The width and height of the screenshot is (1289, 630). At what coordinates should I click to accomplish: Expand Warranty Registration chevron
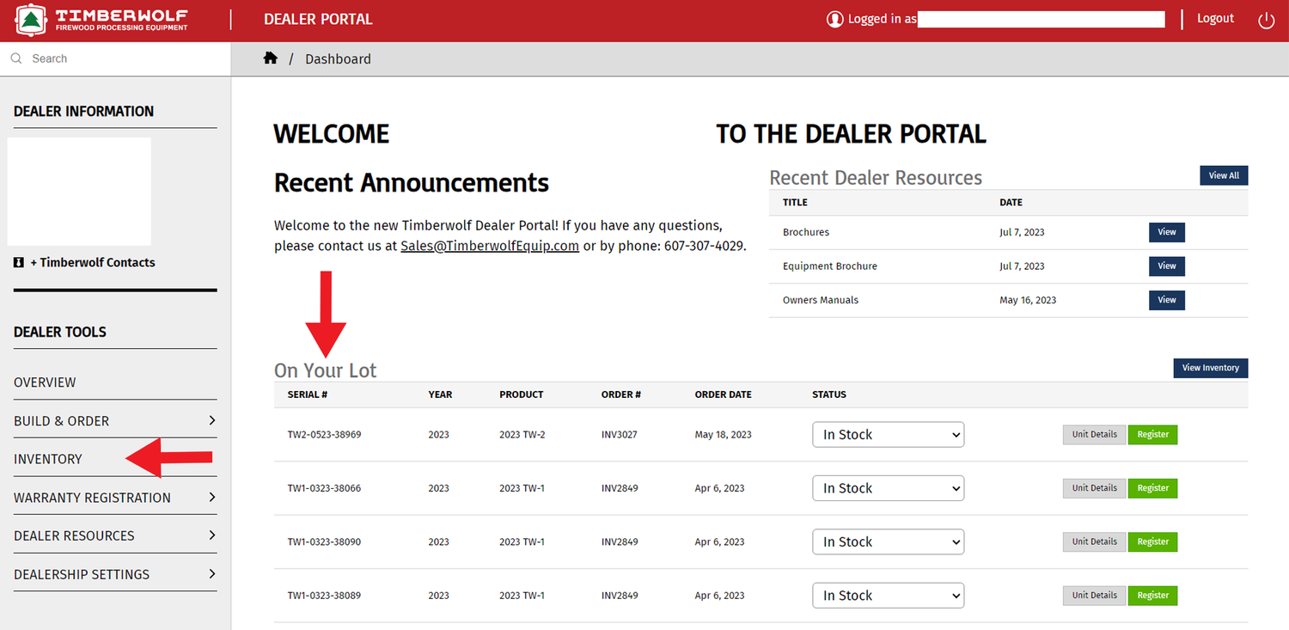[x=211, y=497]
